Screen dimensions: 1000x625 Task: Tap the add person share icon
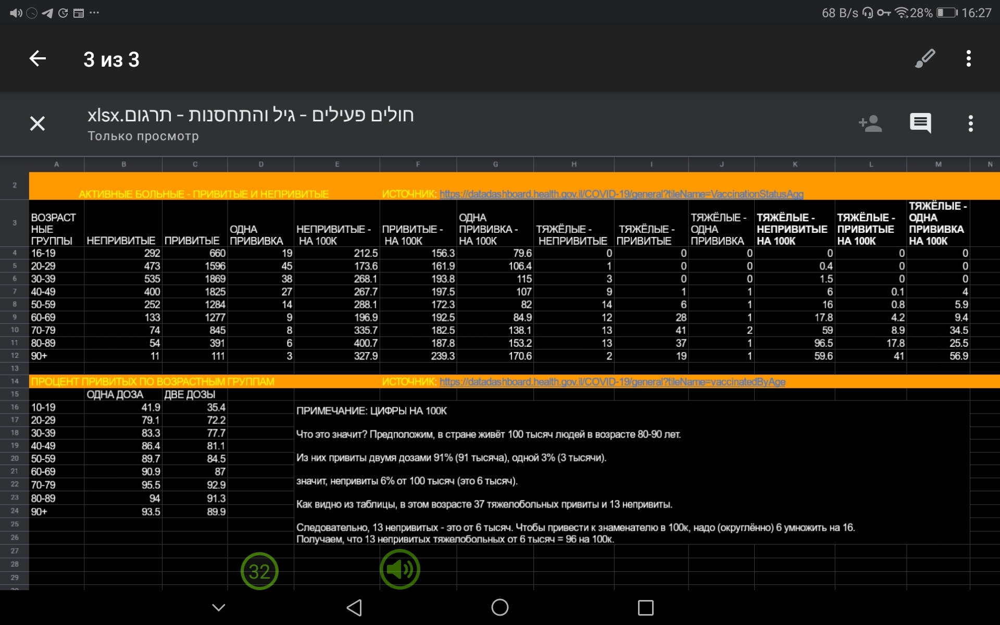870,123
